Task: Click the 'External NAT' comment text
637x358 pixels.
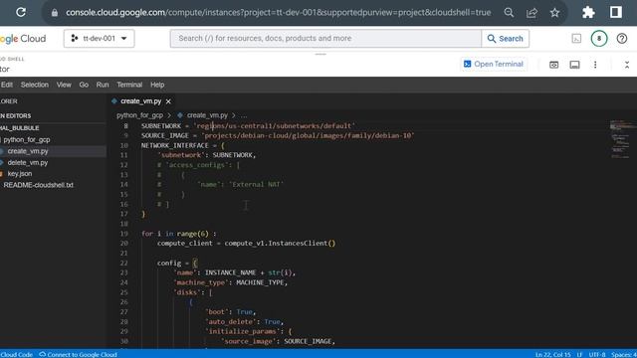Action: [257, 184]
